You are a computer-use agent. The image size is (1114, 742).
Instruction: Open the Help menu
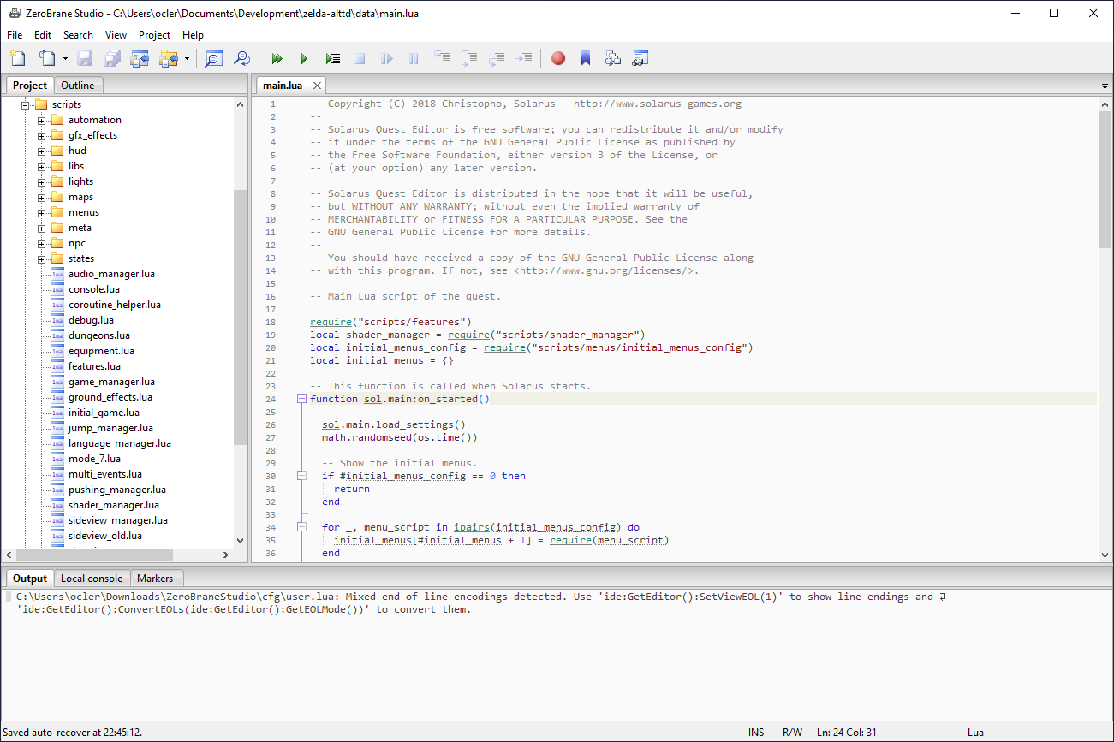194,35
